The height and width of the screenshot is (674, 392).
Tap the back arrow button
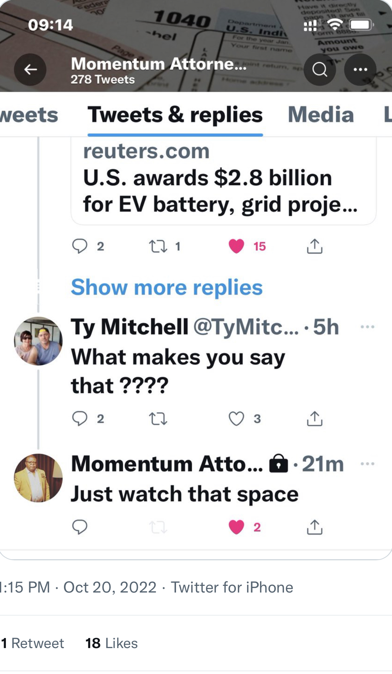(30, 70)
